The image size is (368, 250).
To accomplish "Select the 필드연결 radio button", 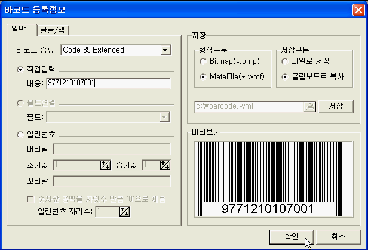I will click(x=20, y=103).
